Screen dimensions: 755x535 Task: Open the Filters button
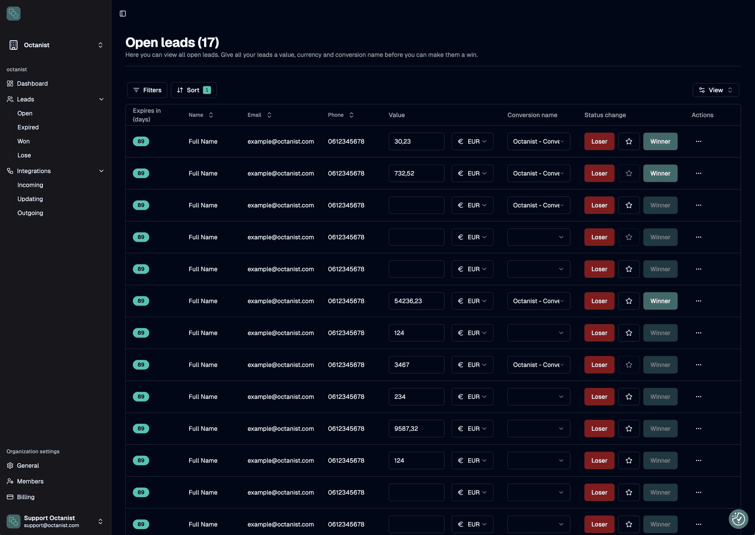[x=147, y=90]
